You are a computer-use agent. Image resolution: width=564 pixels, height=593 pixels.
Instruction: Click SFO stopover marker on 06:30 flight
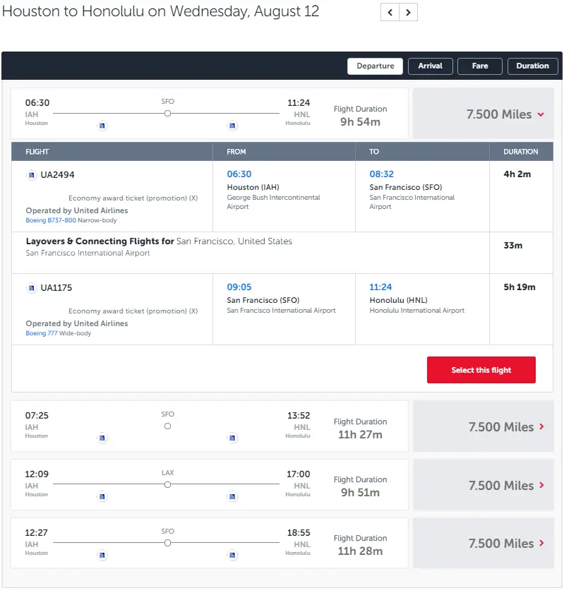click(x=167, y=113)
